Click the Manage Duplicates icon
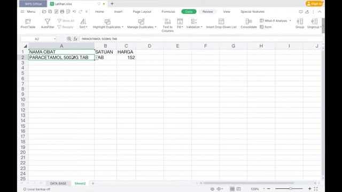342x192 pixels. [x=141, y=21]
